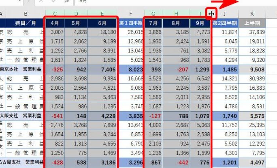Click the 上半期 header cell

(252, 23)
